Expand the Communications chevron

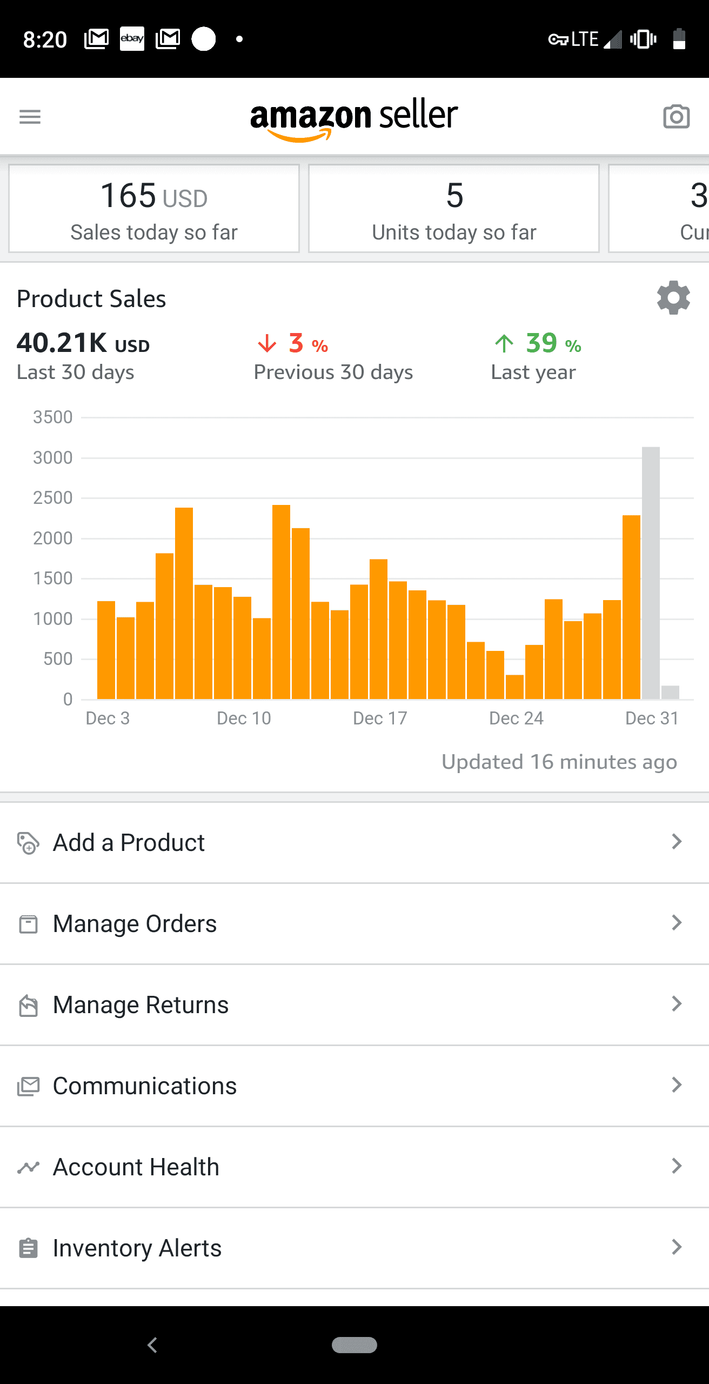click(677, 1086)
